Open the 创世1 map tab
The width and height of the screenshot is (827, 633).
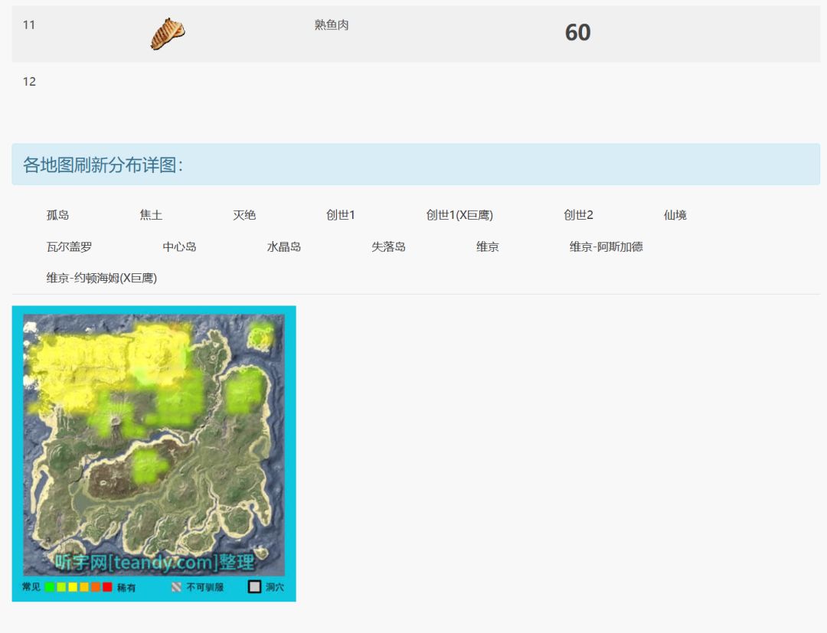[x=341, y=215]
